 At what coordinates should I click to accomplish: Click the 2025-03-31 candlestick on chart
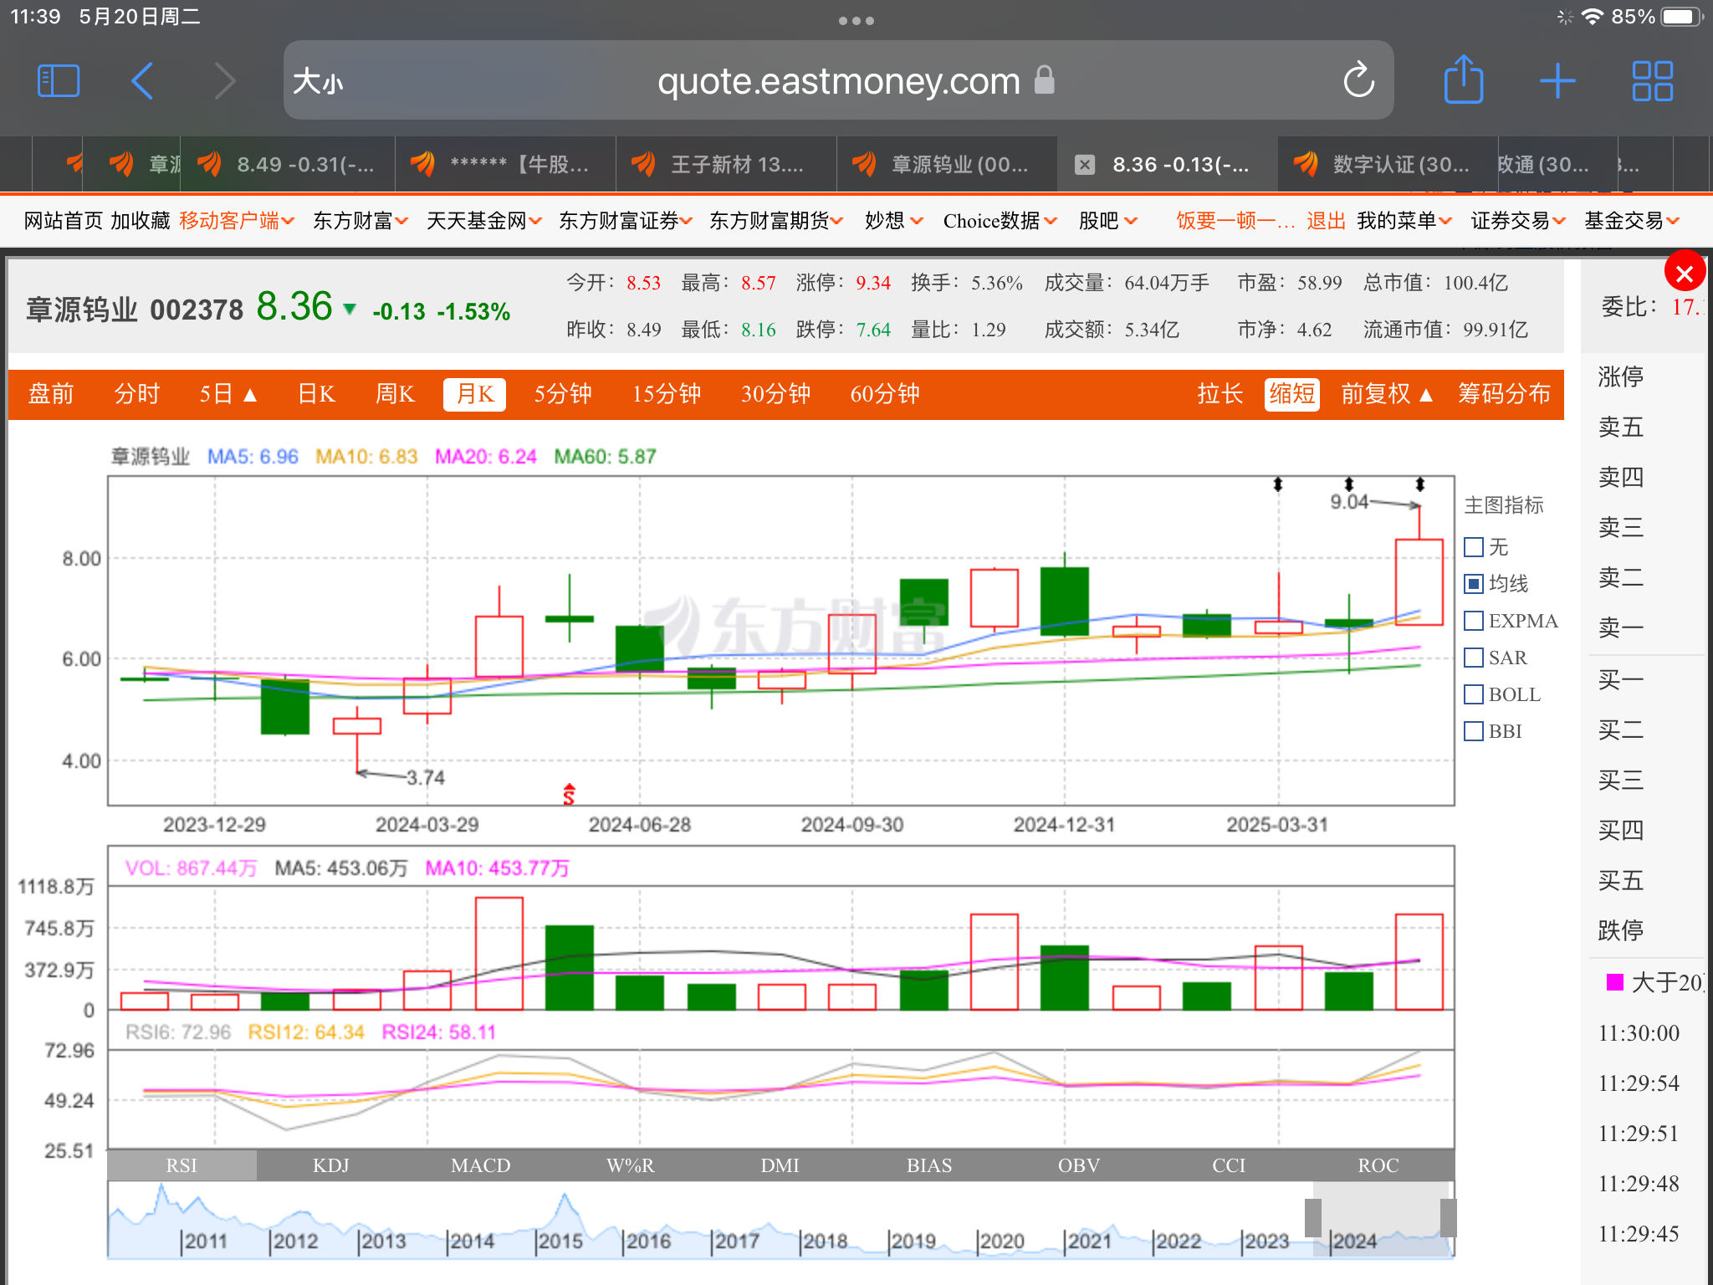[1278, 626]
